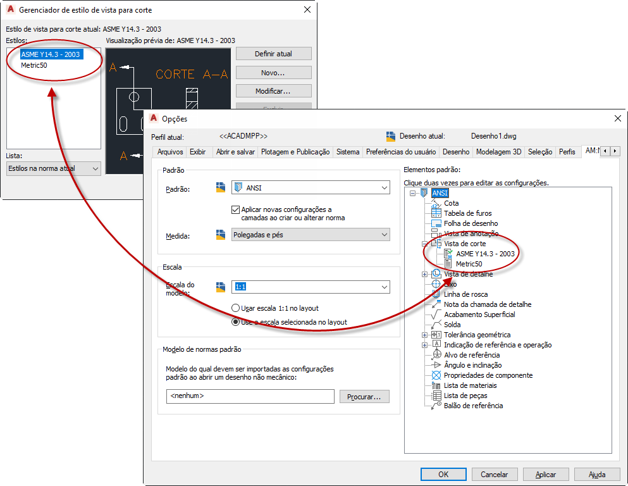Click the Balão de referência icon
Image resolution: width=628 pixels, height=486 pixels.
pyautogui.click(x=436, y=406)
